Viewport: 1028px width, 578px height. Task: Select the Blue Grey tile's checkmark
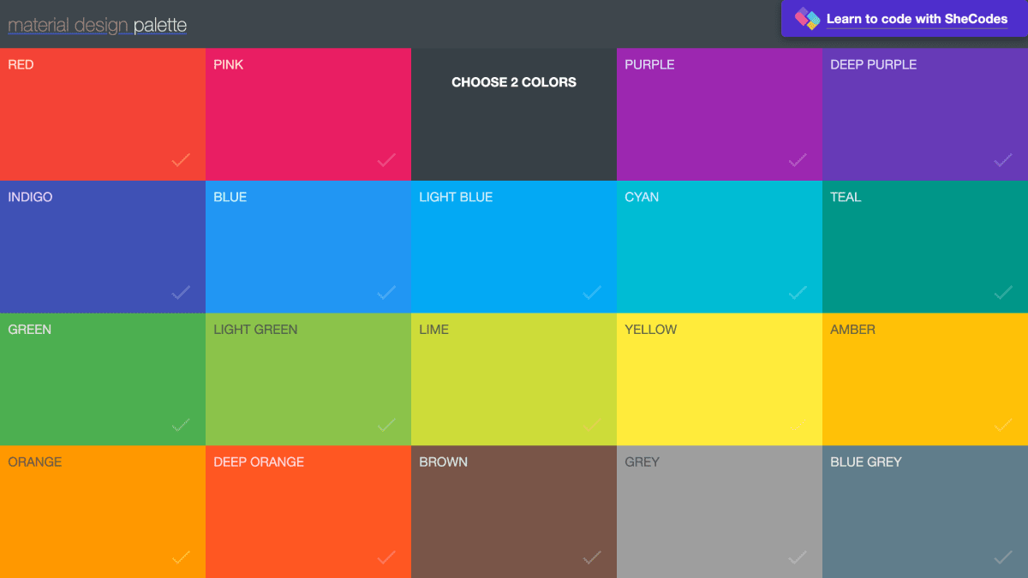[x=1003, y=558]
